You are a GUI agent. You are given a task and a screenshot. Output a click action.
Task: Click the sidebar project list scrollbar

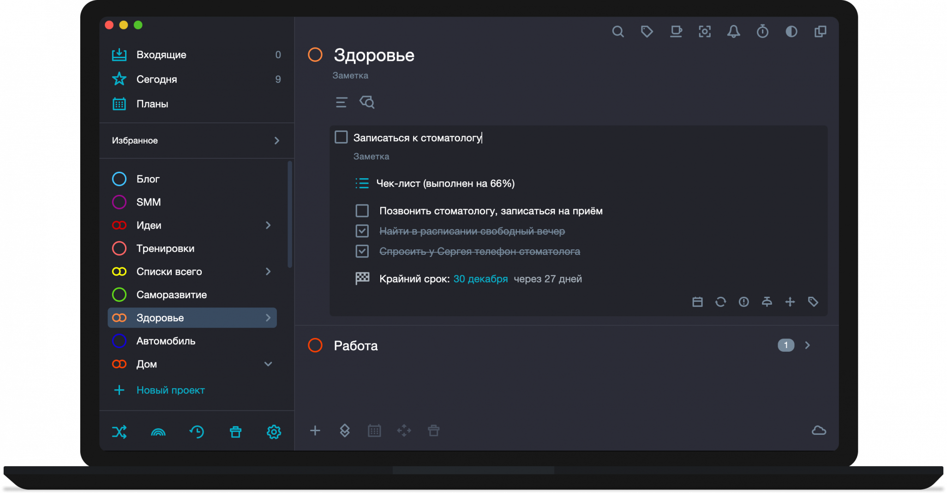coord(290,214)
